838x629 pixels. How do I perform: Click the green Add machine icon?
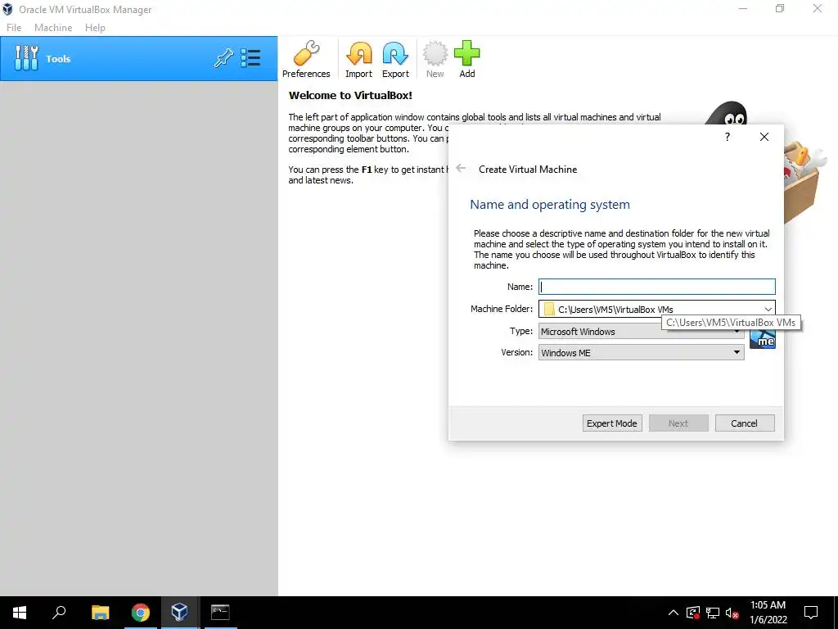point(466,59)
